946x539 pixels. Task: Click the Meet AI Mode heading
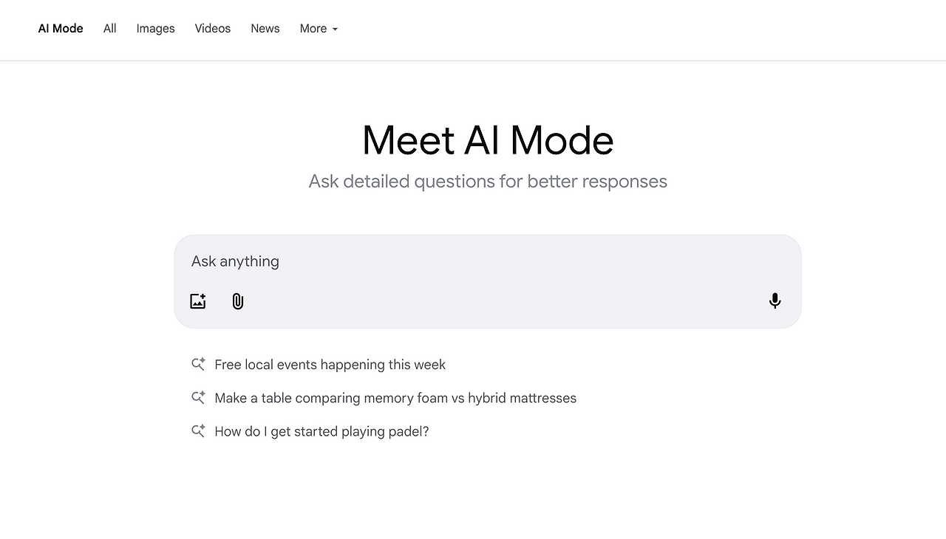coord(488,140)
